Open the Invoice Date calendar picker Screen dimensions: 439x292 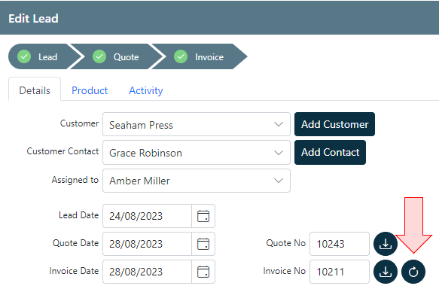(203, 272)
